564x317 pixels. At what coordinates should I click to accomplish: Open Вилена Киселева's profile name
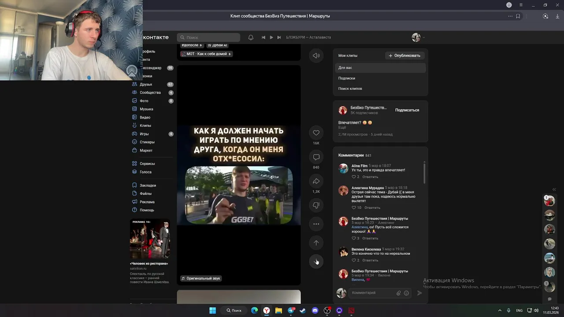366,249
